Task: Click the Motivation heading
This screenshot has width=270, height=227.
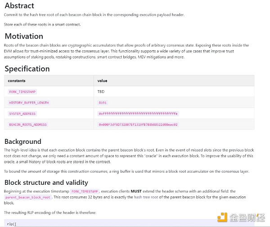Action: (x=24, y=36)
